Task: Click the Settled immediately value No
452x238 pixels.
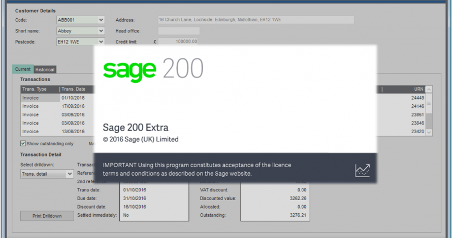Action: click(126, 215)
